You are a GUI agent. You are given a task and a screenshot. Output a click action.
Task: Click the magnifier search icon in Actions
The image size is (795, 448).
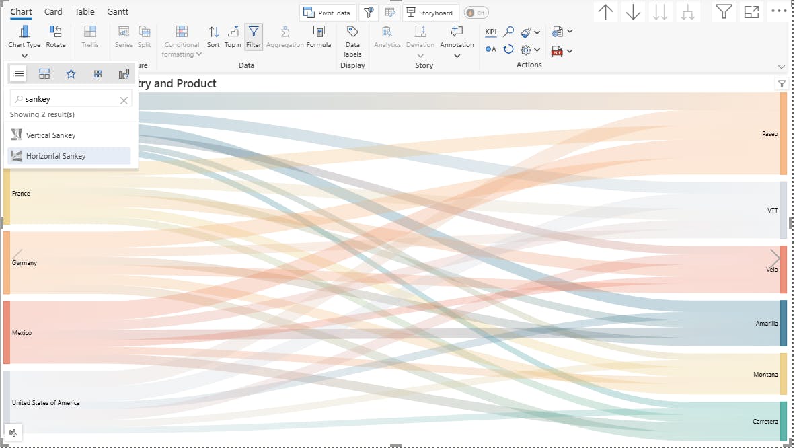pos(508,32)
